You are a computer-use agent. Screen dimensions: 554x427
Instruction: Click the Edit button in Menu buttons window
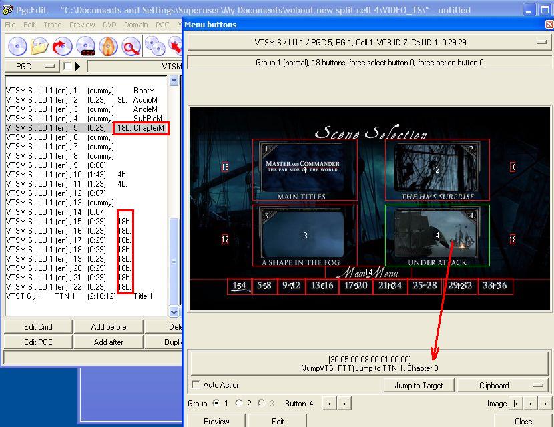click(x=278, y=421)
